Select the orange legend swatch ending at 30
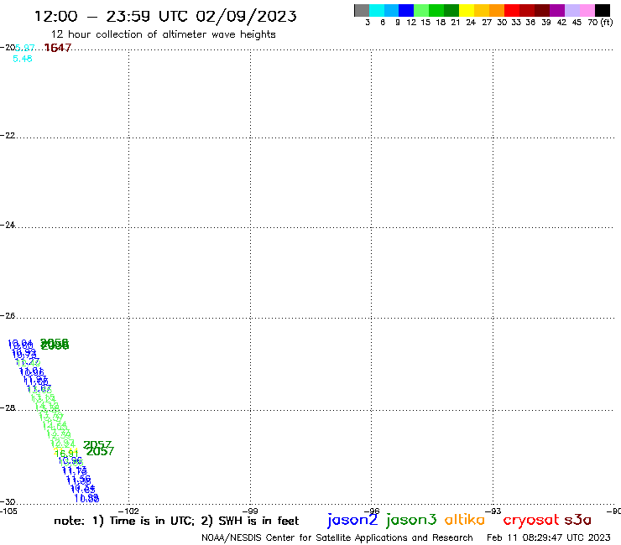Image resolution: width=621 pixels, height=545 pixels. (x=497, y=10)
